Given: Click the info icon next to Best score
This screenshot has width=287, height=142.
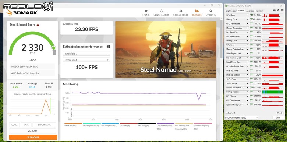Looking at the screenshot, I should click(52, 83).
